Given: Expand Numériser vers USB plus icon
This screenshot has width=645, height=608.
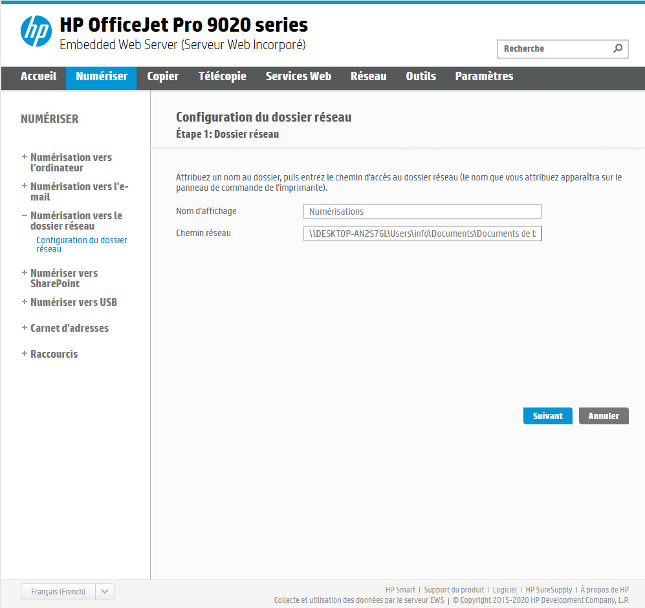Looking at the screenshot, I should pos(25,302).
